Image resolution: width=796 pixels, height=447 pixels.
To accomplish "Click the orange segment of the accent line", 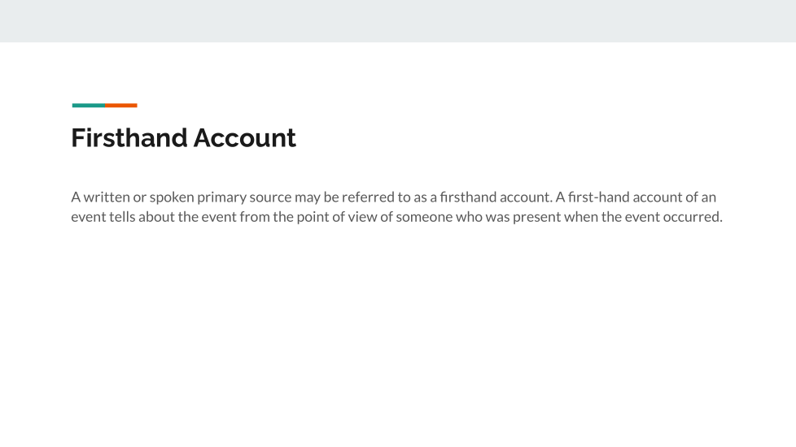I will click(x=121, y=105).
